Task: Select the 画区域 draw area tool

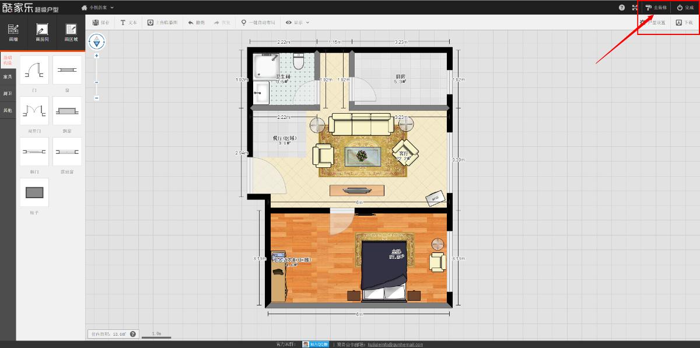Action: tap(71, 32)
